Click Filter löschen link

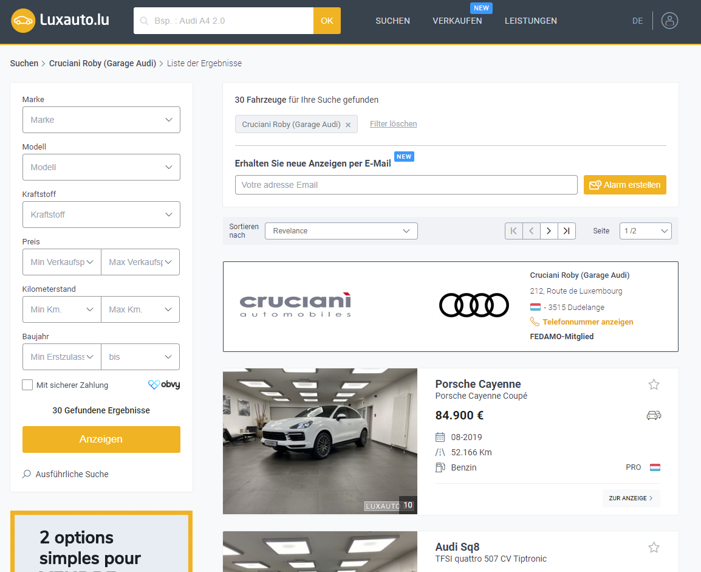point(394,124)
